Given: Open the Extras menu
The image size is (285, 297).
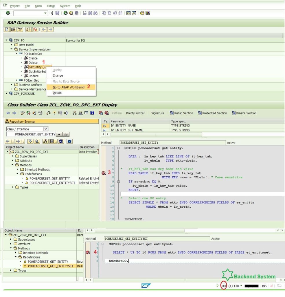Looking at the screenshot, I should click(x=51, y=6).
